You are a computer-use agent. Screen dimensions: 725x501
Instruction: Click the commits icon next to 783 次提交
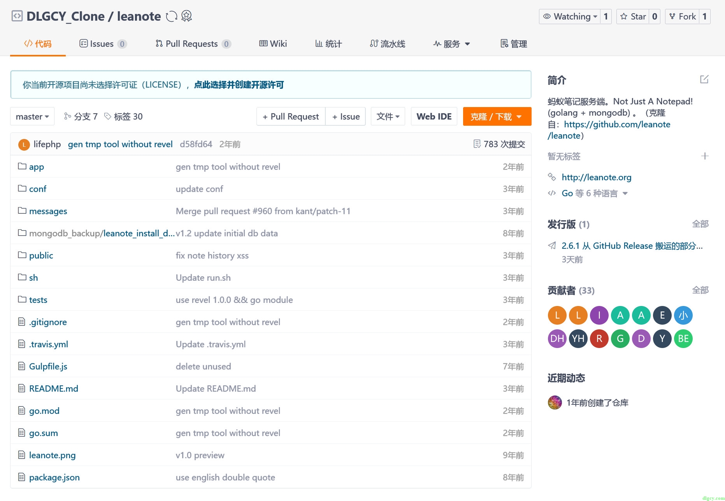477,144
